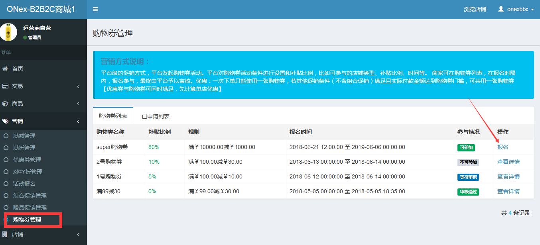Expand the 商品 menu chevron

tap(78, 104)
